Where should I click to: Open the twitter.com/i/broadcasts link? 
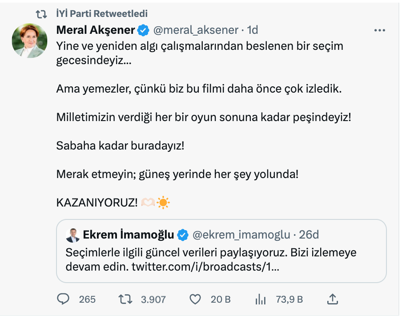(x=205, y=267)
